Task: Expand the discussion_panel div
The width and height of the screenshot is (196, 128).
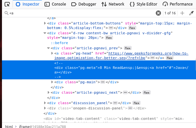Action: click(45, 103)
